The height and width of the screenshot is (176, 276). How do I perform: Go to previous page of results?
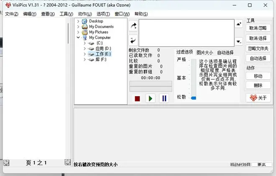point(6,163)
